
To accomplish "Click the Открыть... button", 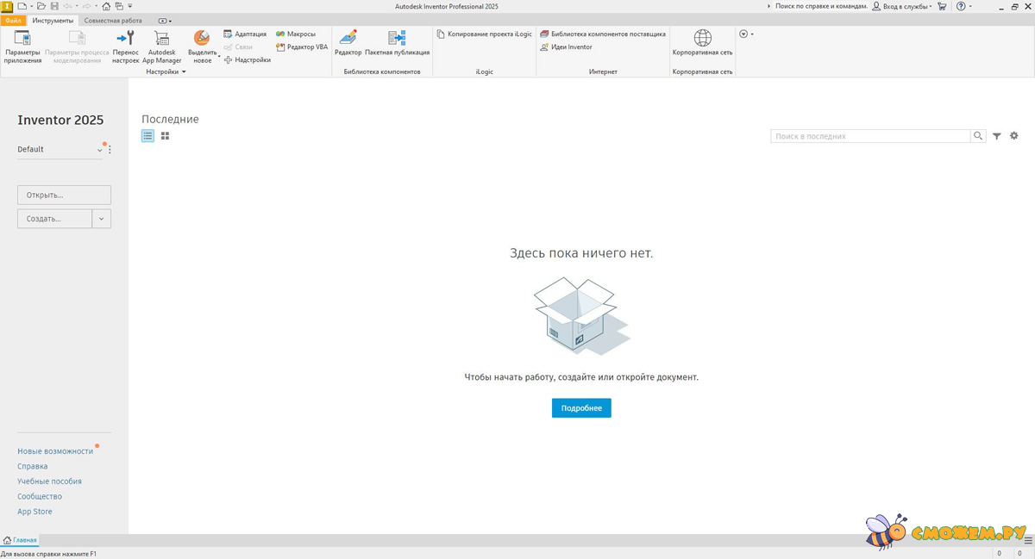I will (64, 195).
